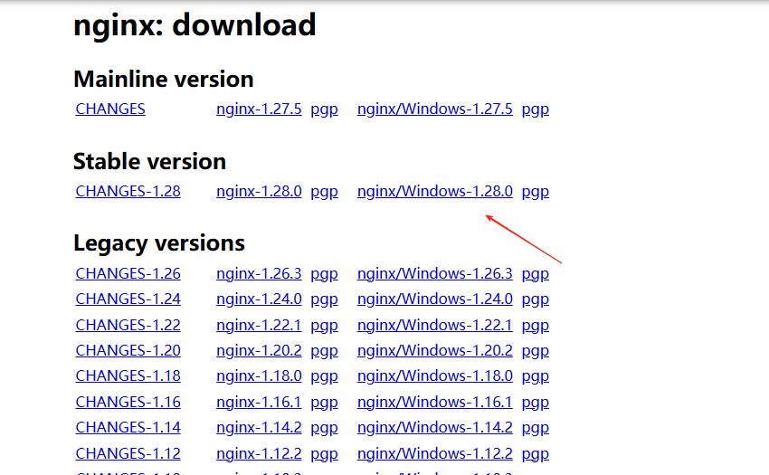769x475 pixels.
Task: Download nginx-1.16.1 source
Action: coord(259,402)
